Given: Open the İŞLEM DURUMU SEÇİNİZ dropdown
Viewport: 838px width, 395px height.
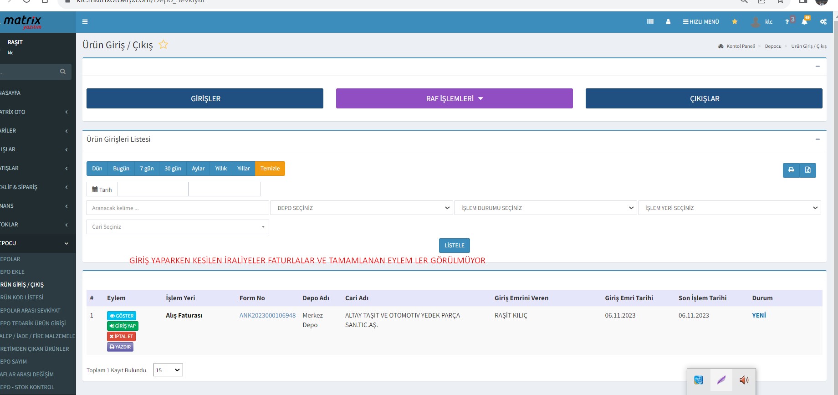Looking at the screenshot, I should tap(546, 208).
